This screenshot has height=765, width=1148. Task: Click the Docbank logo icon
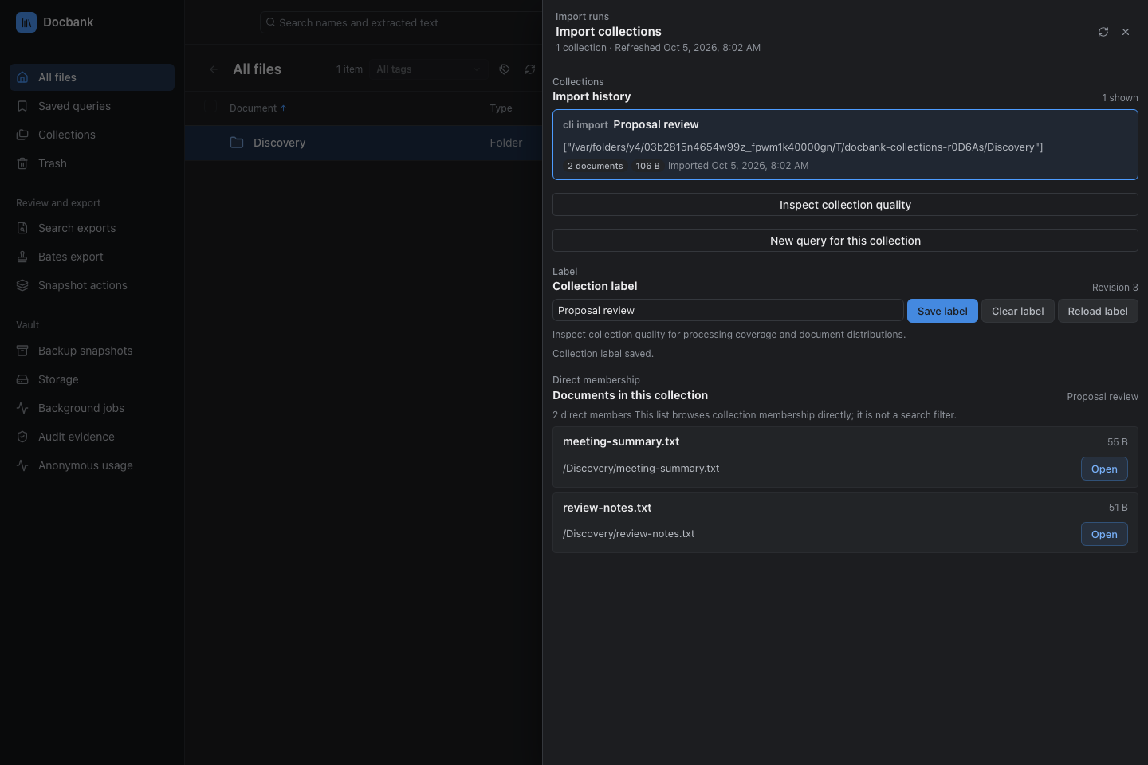click(x=26, y=22)
